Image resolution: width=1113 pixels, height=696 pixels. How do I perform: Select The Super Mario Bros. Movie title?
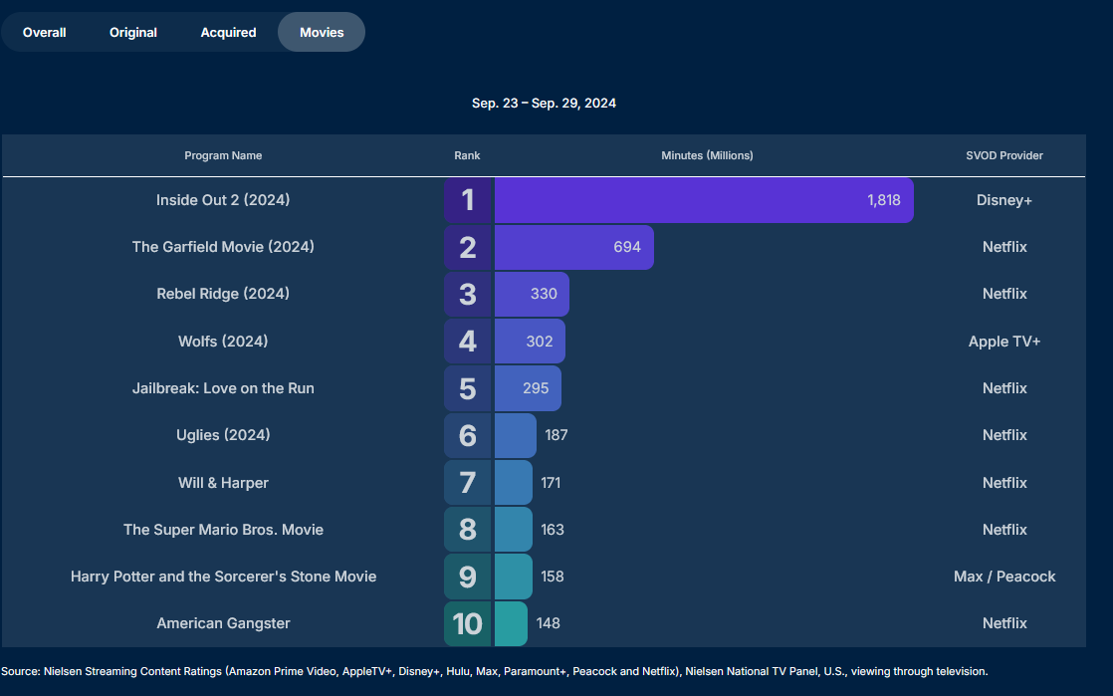tap(223, 530)
